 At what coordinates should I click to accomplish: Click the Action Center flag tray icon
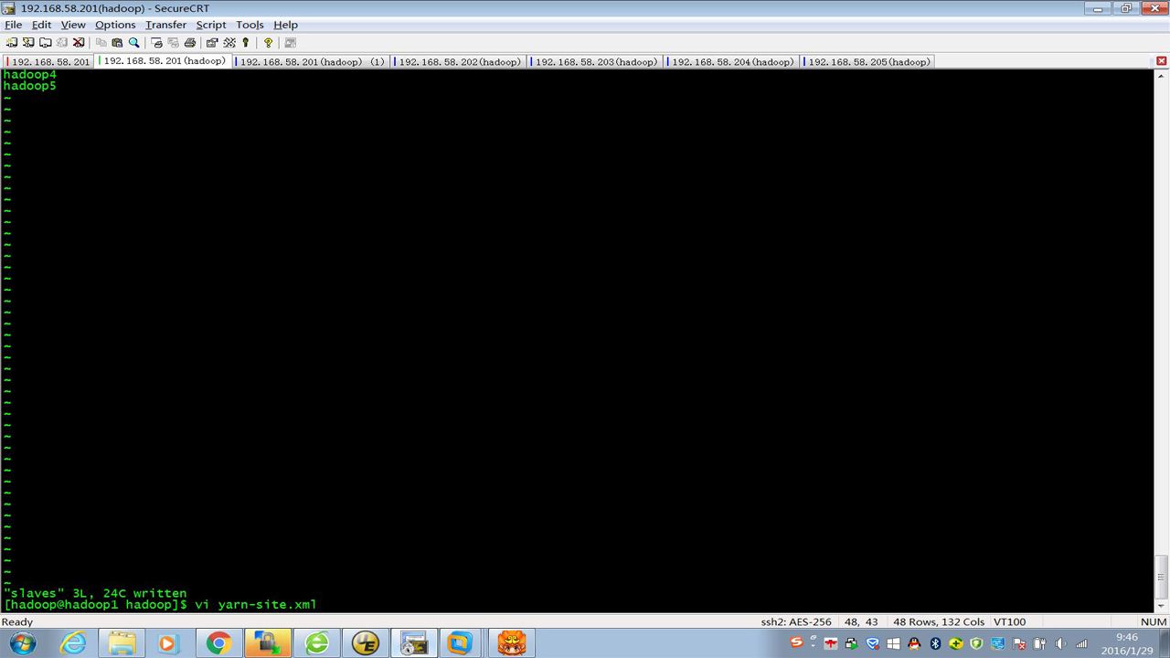pos(1018,643)
